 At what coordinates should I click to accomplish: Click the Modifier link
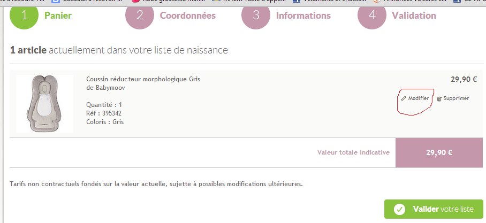click(x=418, y=98)
